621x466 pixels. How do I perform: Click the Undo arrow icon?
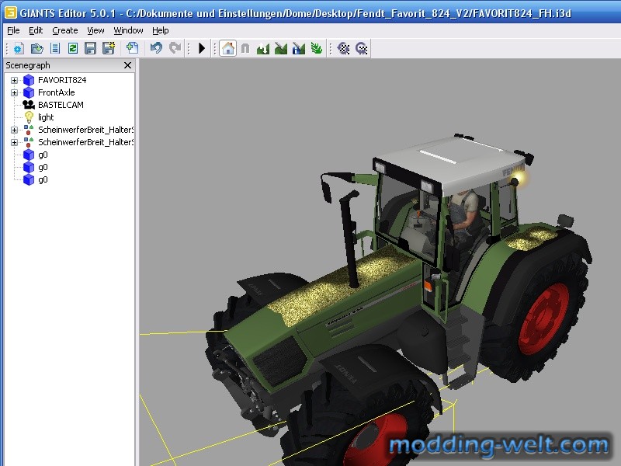[x=156, y=48]
